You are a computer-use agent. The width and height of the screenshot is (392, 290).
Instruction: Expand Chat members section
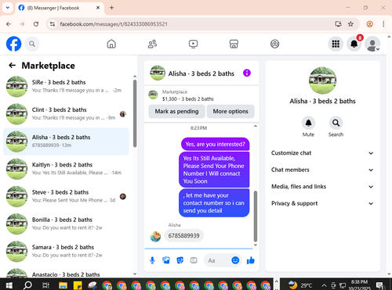322,170
